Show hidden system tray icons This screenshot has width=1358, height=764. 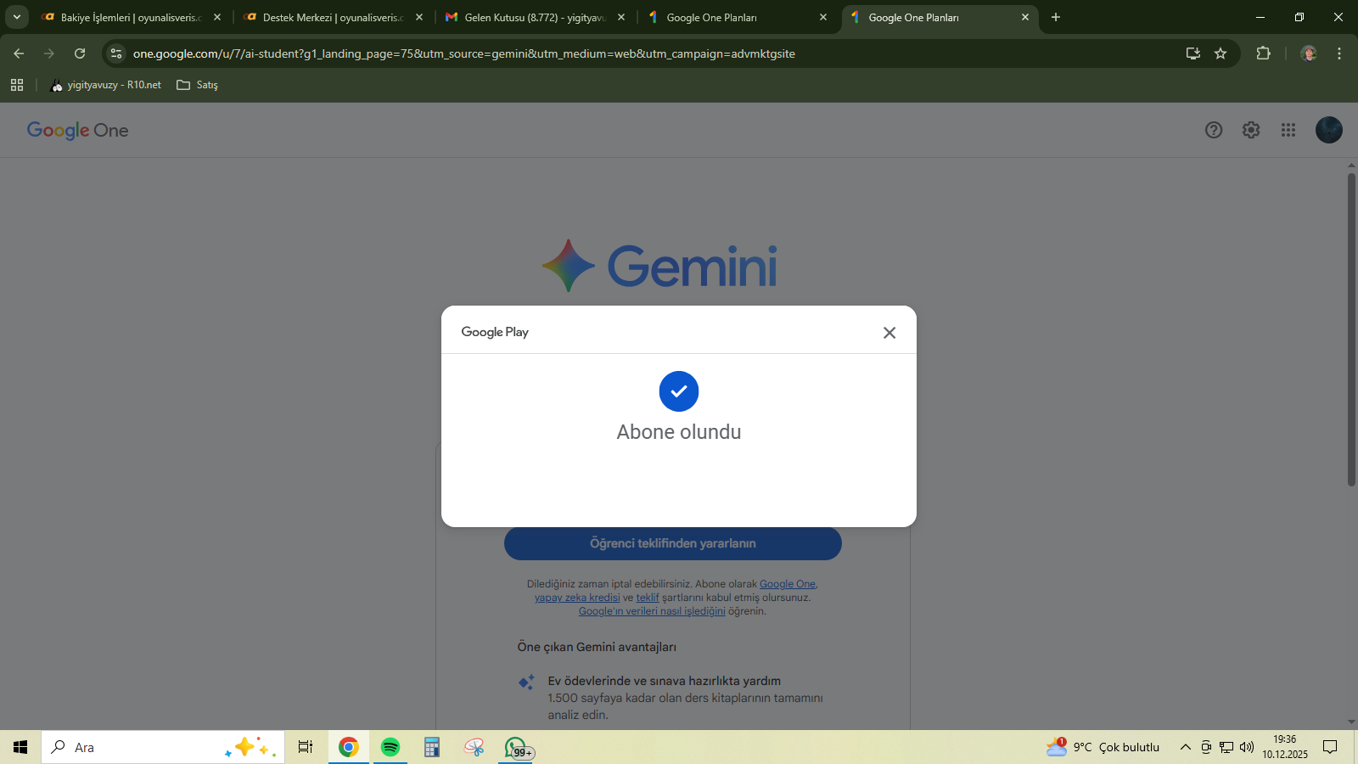click(x=1186, y=747)
